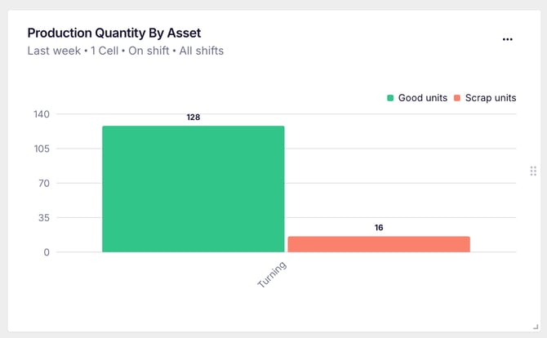This screenshot has width=547, height=338.
Task: Click the Last week filter text
Action: [54, 51]
